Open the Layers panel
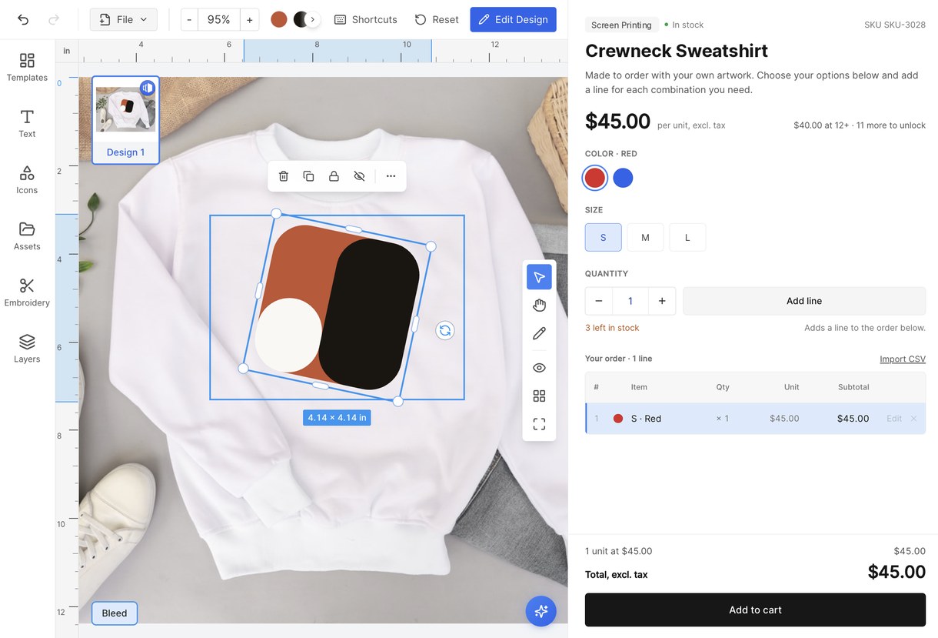Screen dimensions: 938x638 [27, 348]
